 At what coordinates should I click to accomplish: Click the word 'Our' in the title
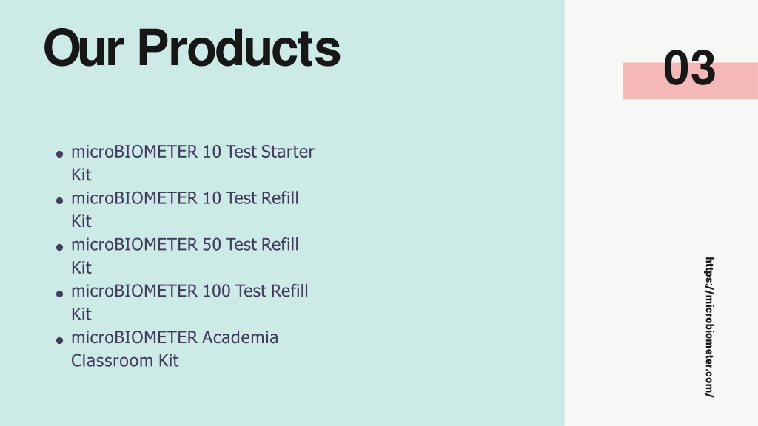83,48
